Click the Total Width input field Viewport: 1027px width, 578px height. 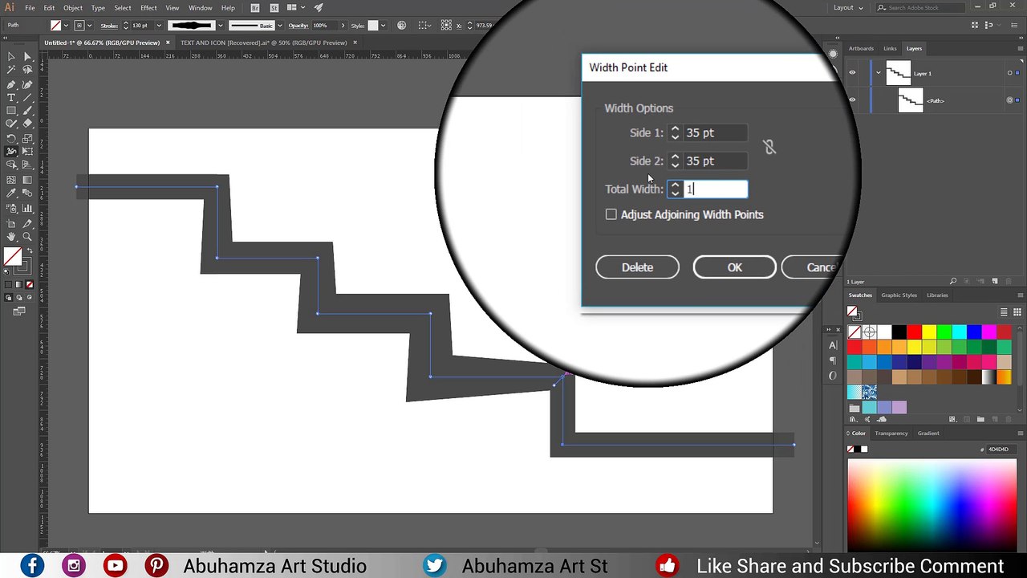(x=716, y=189)
